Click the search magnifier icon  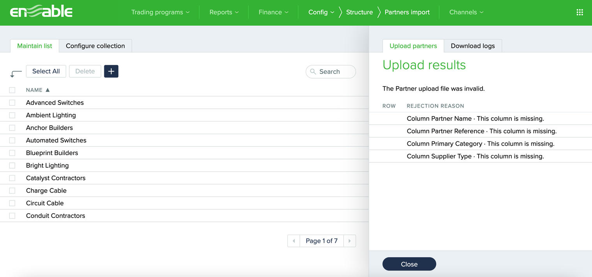click(x=313, y=71)
